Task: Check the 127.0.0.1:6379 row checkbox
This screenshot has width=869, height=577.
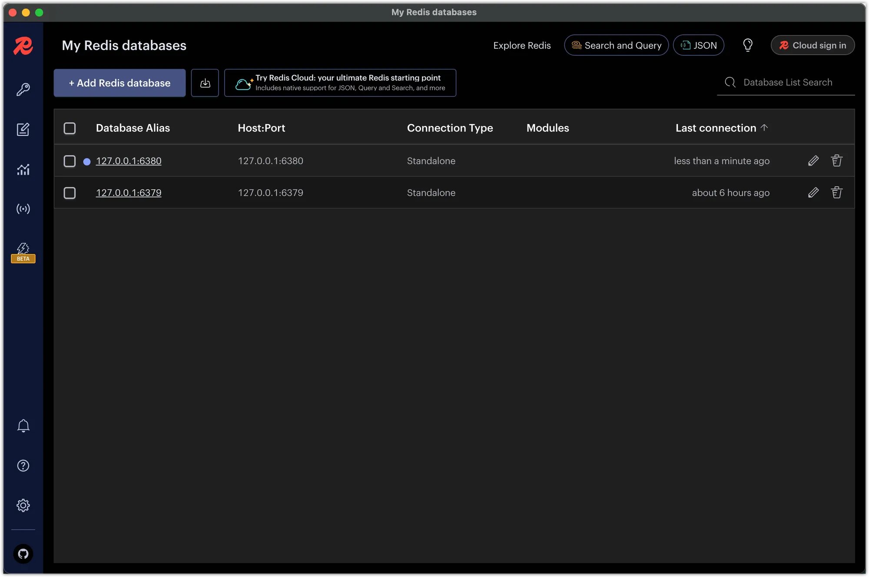Action: coord(70,193)
